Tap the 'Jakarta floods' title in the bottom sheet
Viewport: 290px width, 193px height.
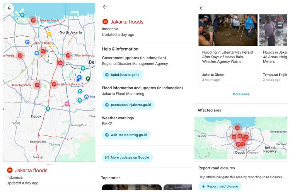31,170
